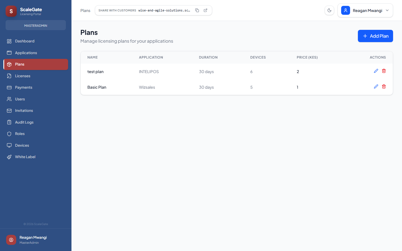This screenshot has height=251, width=402.
Task: Click the Payments card icon
Action: [9, 87]
